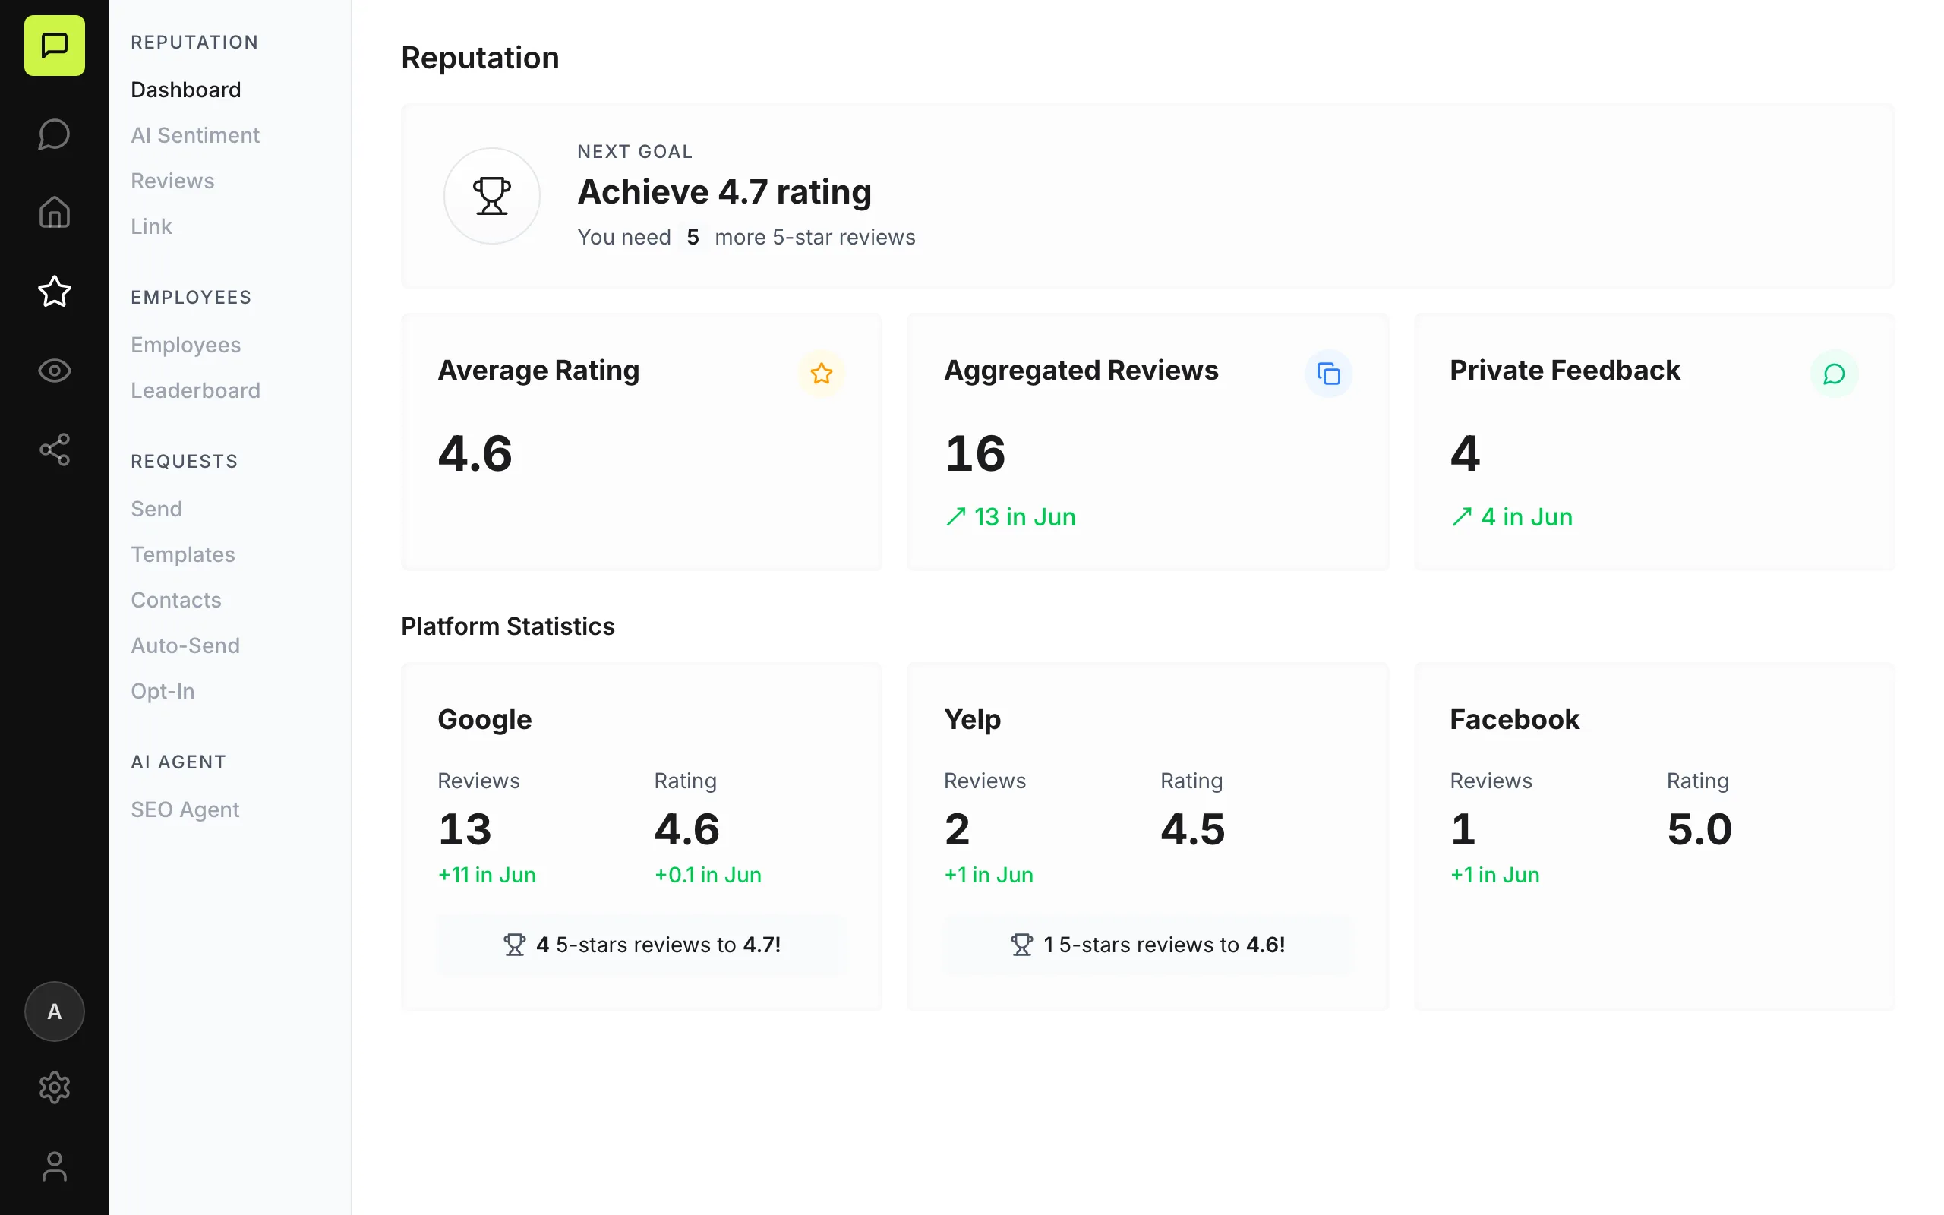The image size is (1944, 1215).
Task: Click the arrow icon beside 4 in Jun
Action: coord(1461,516)
